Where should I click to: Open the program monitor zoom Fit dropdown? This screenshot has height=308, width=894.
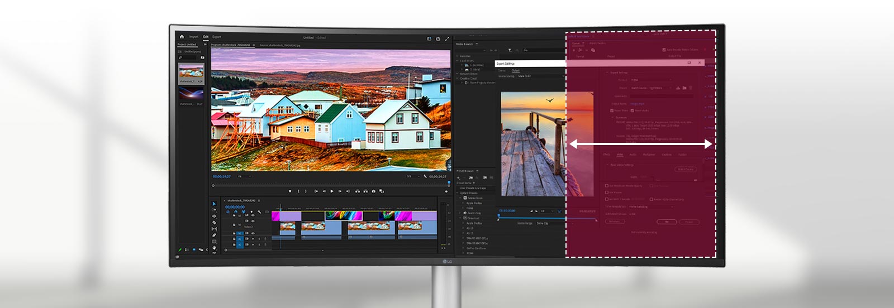(x=244, y=176)
